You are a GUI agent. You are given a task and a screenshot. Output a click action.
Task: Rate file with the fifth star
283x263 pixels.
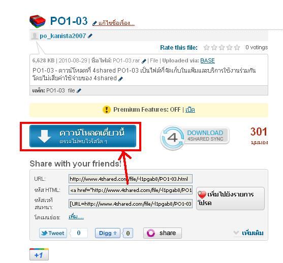pyautogui.click(x=237, y=48)
